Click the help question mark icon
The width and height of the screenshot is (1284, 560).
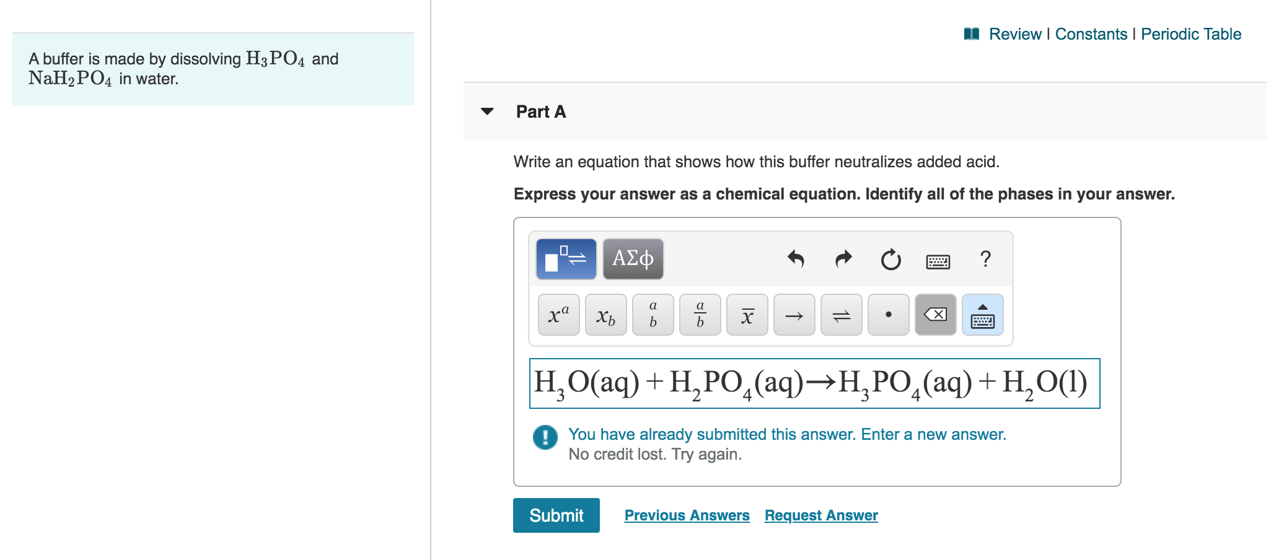pyautogui.click(x=985, y=259)
